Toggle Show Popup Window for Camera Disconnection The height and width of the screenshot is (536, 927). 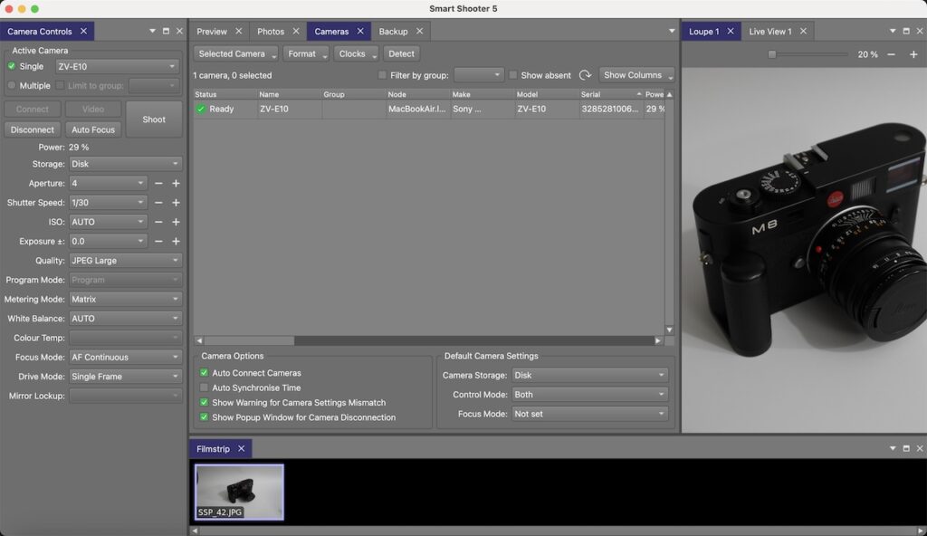point(204,417)
